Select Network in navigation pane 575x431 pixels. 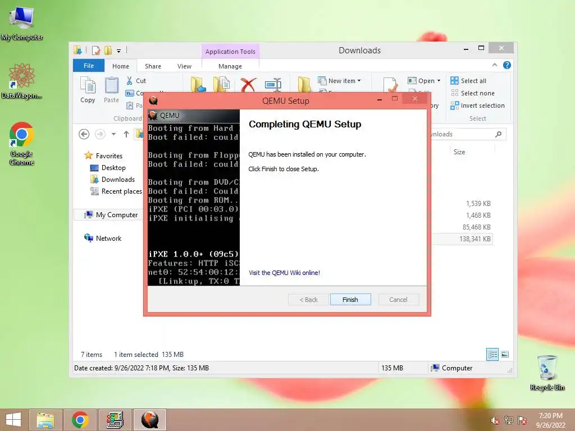click(103, 238)
